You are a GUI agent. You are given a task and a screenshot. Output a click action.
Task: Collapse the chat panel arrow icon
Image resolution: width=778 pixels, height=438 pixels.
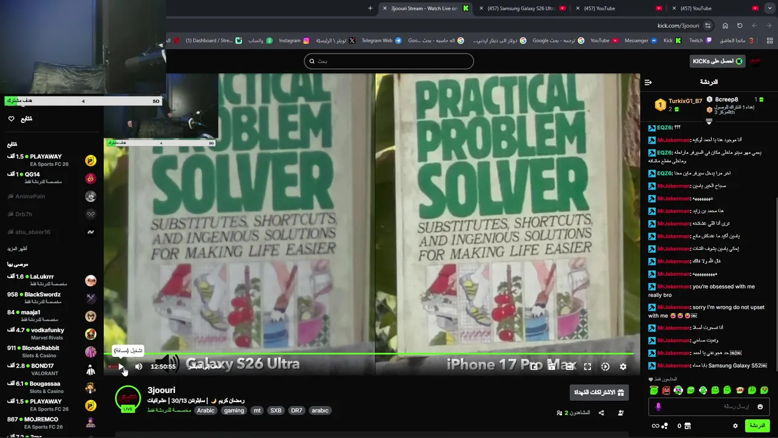pyautogui.click(x=648, y=82)
